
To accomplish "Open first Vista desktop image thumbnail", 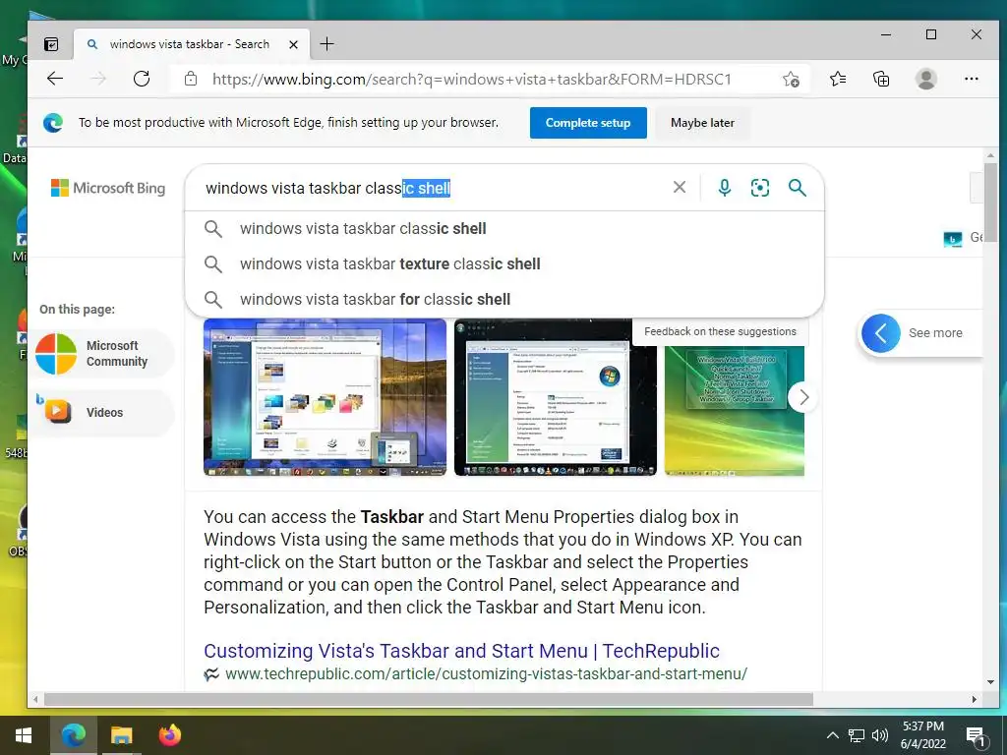I will click(325, 397).
